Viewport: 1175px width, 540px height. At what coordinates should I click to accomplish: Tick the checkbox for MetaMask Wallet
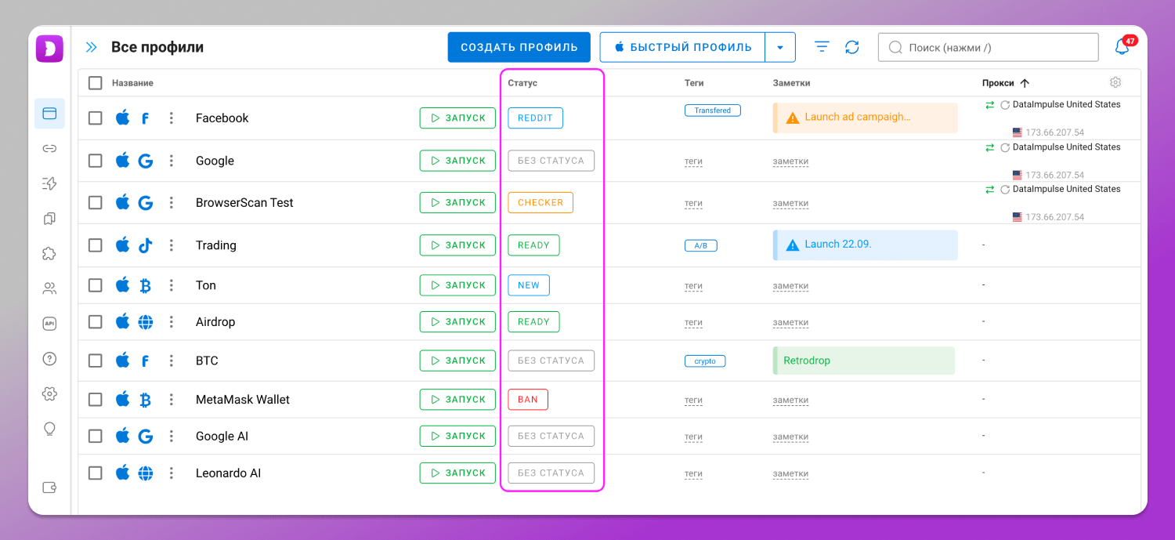coord(96,400)
